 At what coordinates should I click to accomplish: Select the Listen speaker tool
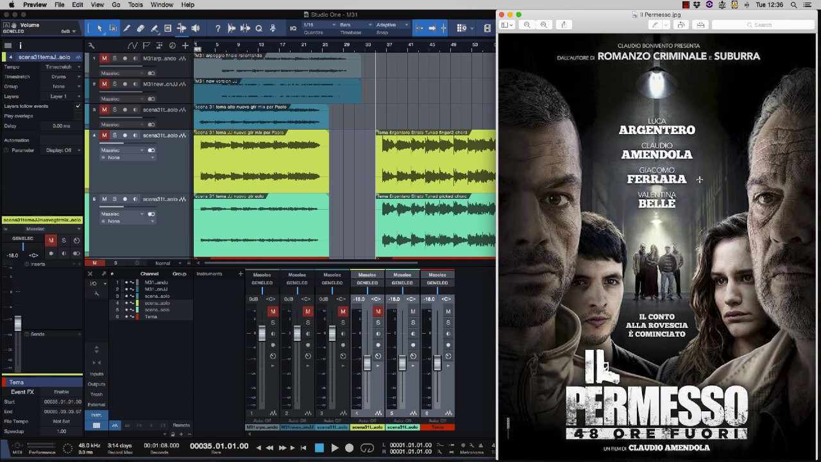coord(196,28)
